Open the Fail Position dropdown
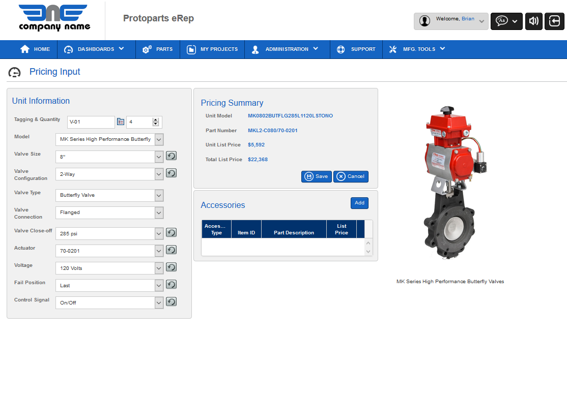Viewport: 567px width, 395px height. 159,285
